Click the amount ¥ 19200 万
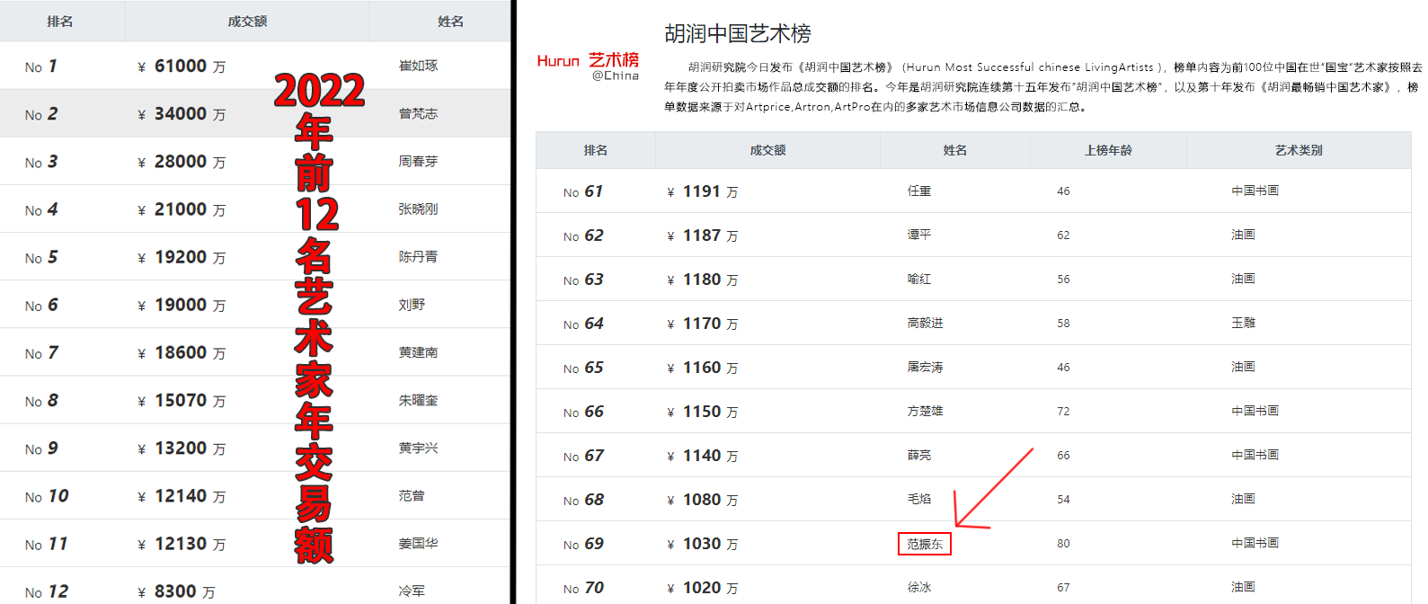 [182, 257]
